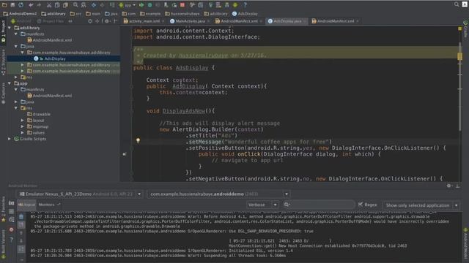Click the soft-wrap icon in logcat sidebar
This screenshot has width=469, height=263.
click(21, 248)
